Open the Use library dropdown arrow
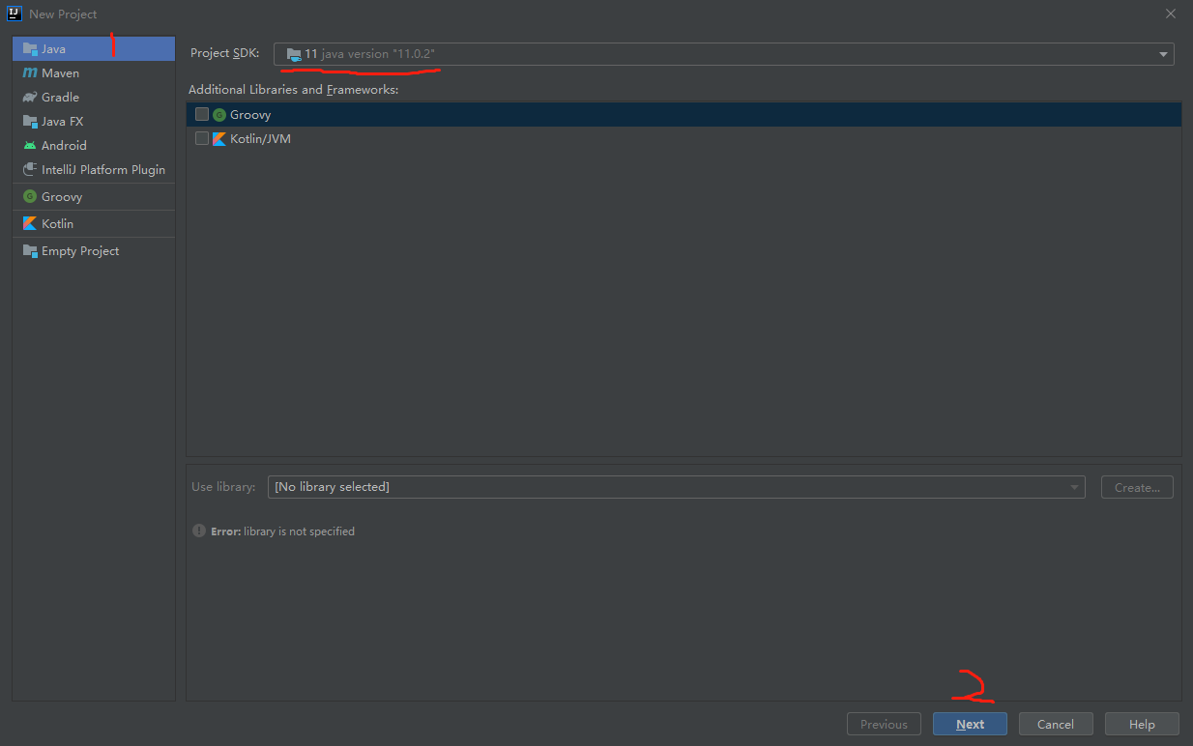Screen dimensions: 1193x746 tap(1074, 487)
